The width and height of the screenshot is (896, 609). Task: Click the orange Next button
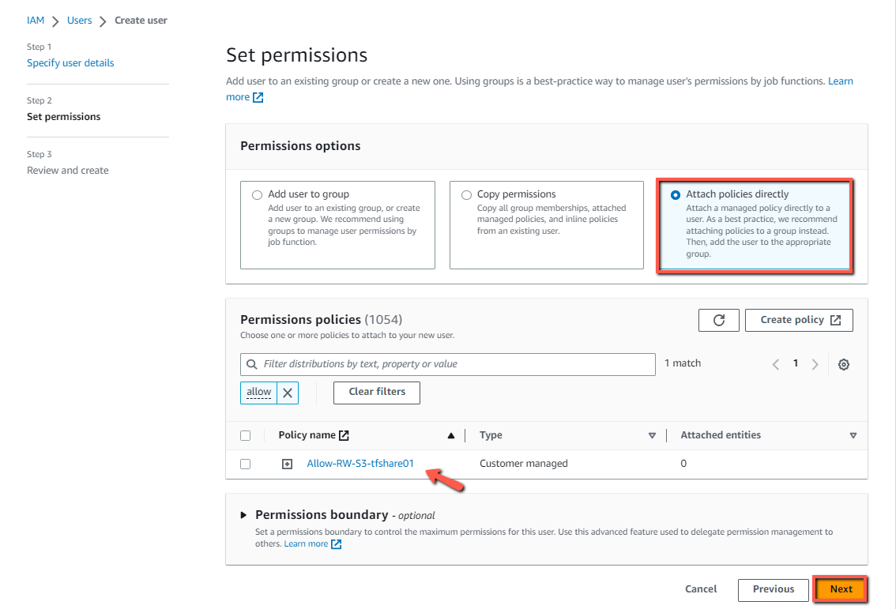pos(841,589)
